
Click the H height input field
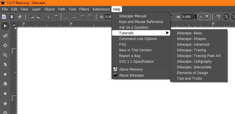[188, 17]
